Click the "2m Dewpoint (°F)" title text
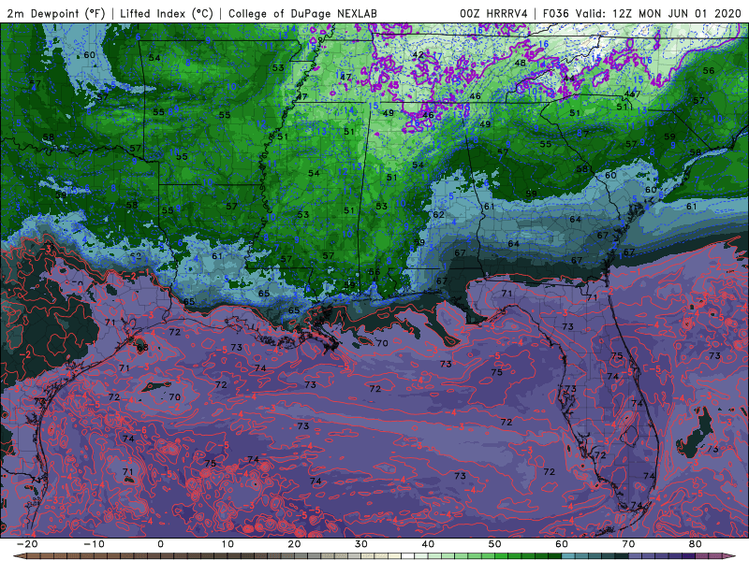This screenshot has width=749, height=561. 55,13
